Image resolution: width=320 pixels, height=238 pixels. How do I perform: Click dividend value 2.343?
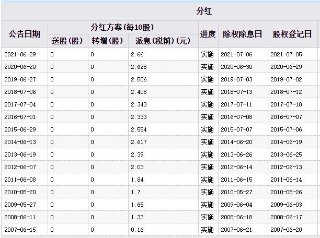(139, 104)
